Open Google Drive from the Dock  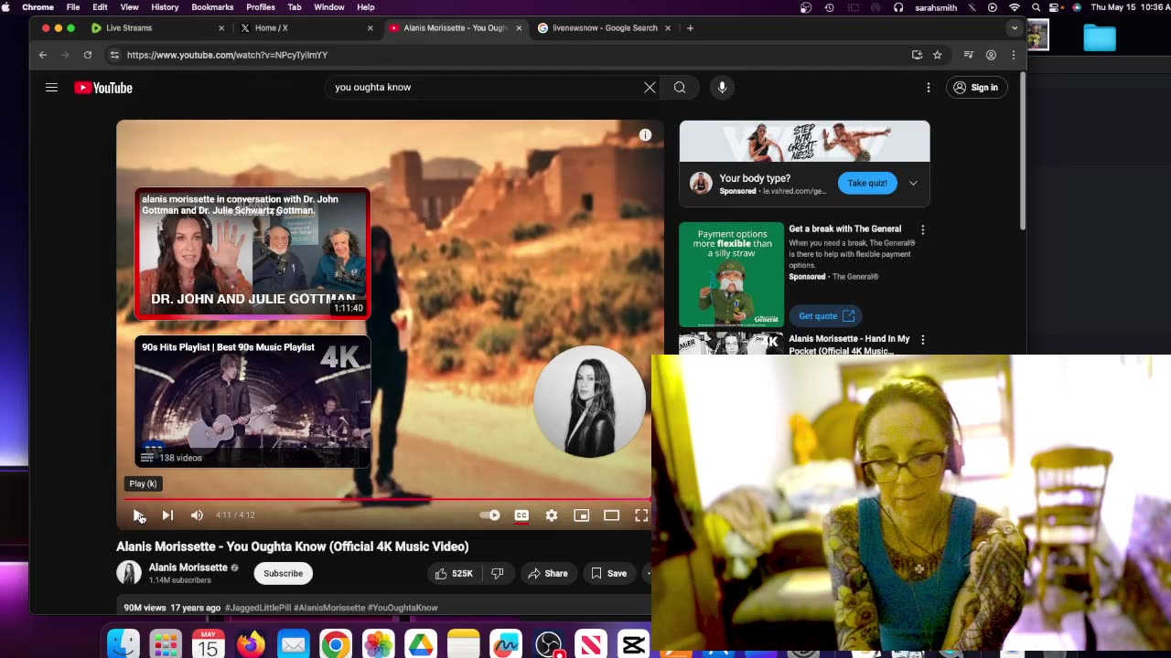[x=421, y=645]
